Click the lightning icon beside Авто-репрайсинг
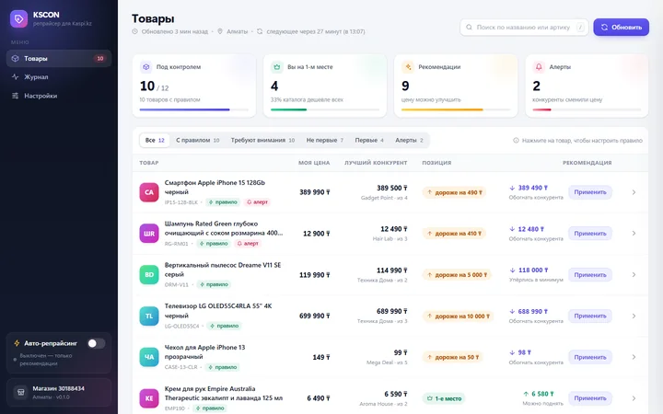The width and height of the screenshot is (663, 414). pos(17,343)
